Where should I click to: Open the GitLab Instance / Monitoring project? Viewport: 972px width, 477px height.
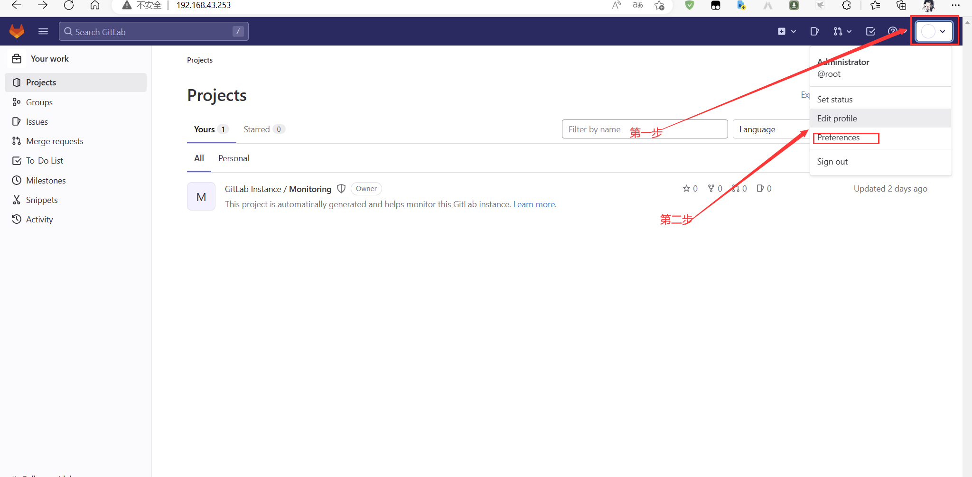click(x=278, y=189)
